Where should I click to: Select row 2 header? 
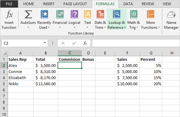point(4,65)
